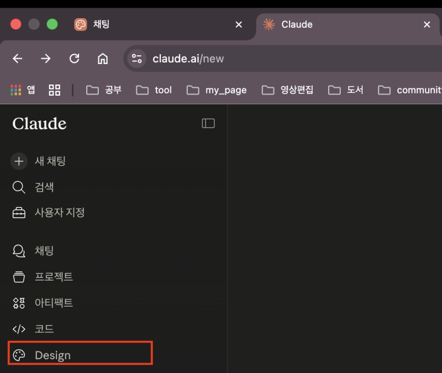Open 코드 using the code brackets icon
This screenshot has width=442, height=373.
click(x=19, y=329)
